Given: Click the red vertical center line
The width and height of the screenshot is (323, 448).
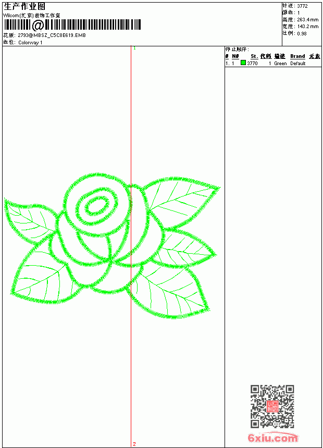Looking at the screenshot, I should [131, 246].
